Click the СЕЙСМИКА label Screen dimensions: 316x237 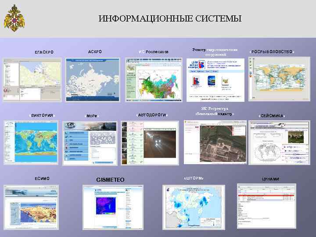[x=272, y=116]
